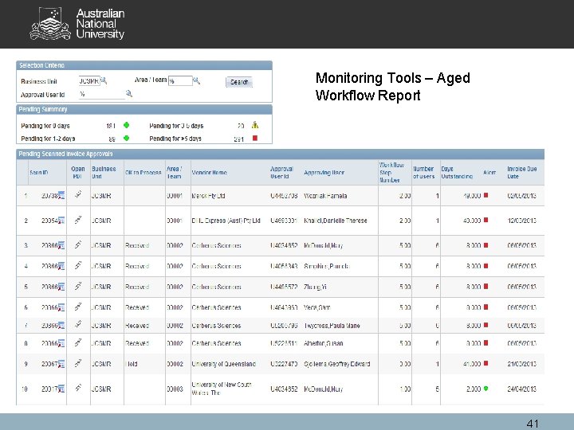
Task: Click the Search button
Action: pyautogui.click(x=239, y=82)
